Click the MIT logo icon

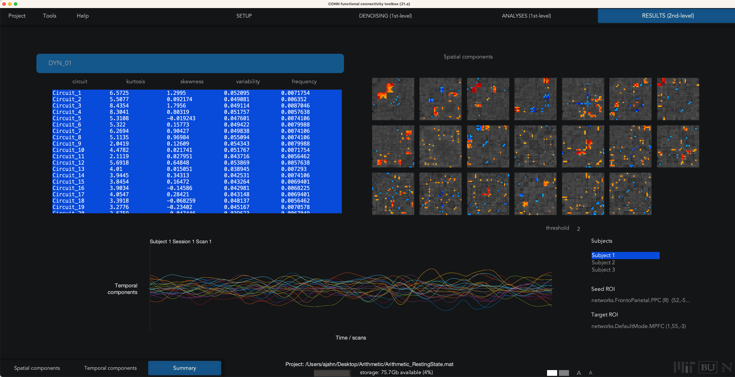tap(684, 367)
